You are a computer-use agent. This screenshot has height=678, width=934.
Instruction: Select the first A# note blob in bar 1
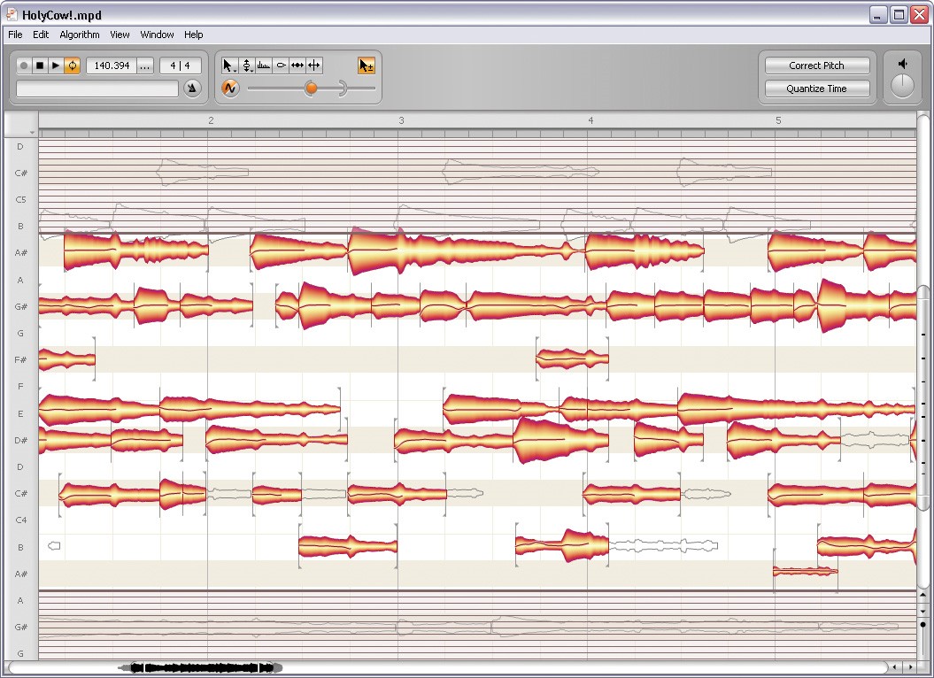tap(135, 250)
